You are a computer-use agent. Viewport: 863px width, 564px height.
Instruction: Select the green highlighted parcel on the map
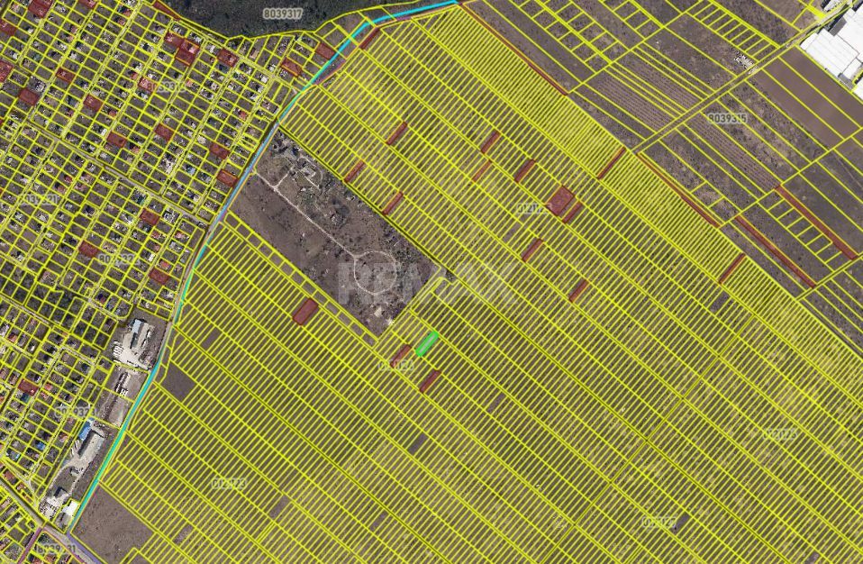point(427,343)
